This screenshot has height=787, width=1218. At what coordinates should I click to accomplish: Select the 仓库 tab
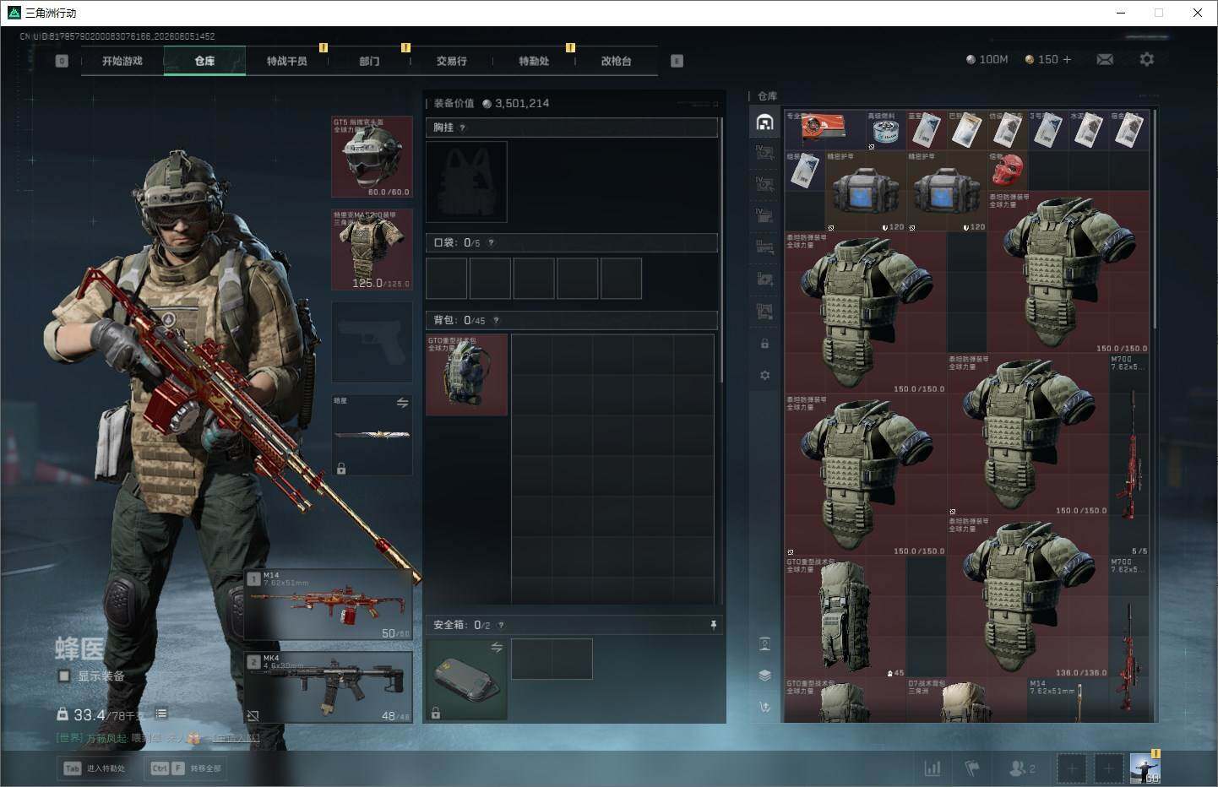pyautogui.click(x=204, y=61)
